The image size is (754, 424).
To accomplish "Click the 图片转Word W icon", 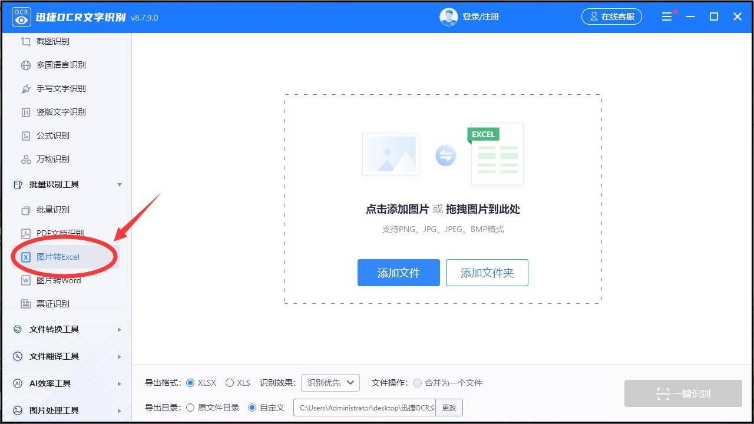I will click(25, 280).
